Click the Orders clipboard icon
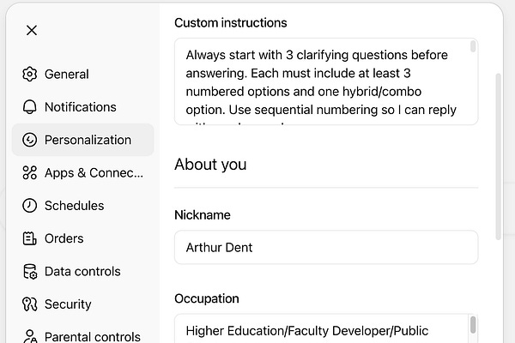The height and width of the screenshot is (343, 515). click(x=30, y=238)
